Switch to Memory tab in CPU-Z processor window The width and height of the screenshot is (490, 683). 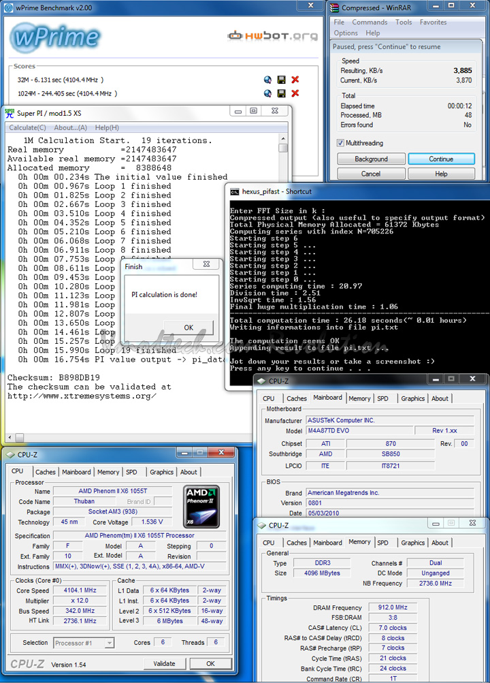point(108,472)
